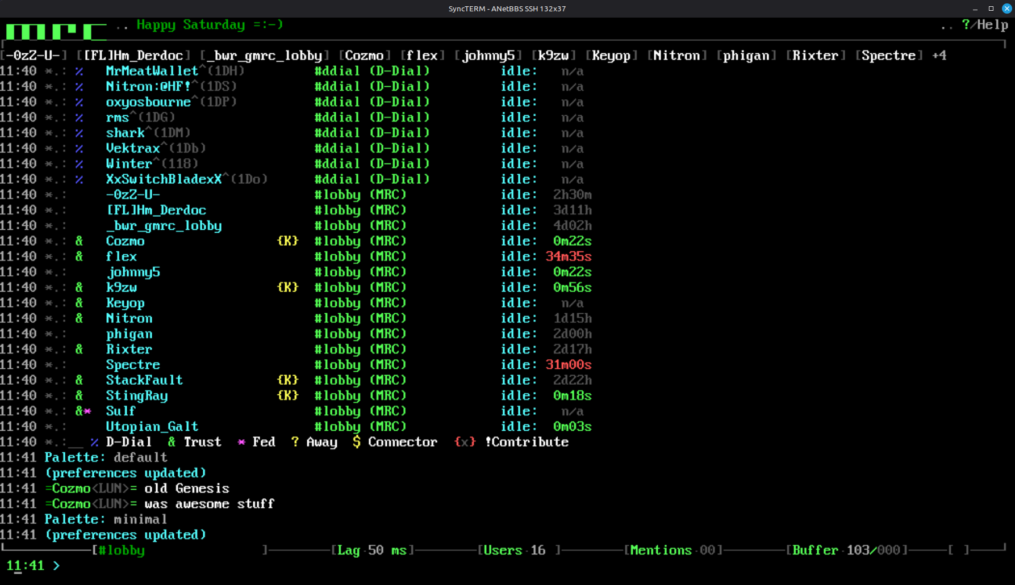1015x585 pixels.
Task: Expand the +4 more users indicator
Action: click(x=939, y=56)
